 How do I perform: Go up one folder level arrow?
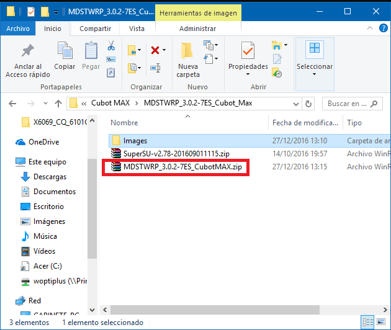(x=58, y=104)
